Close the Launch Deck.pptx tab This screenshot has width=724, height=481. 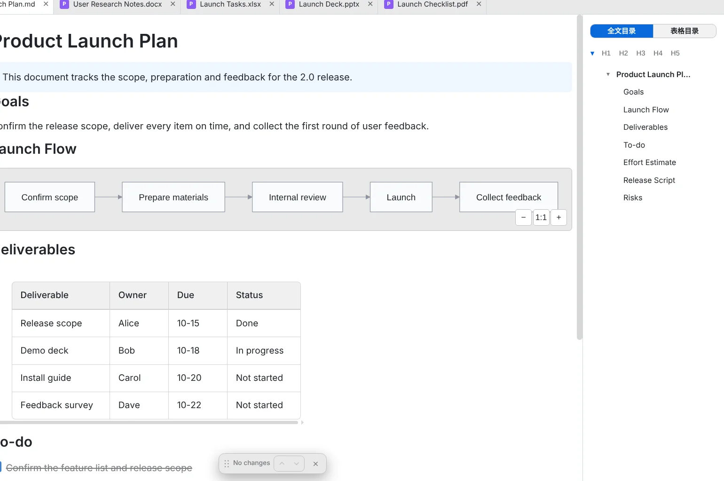point(370,4)
